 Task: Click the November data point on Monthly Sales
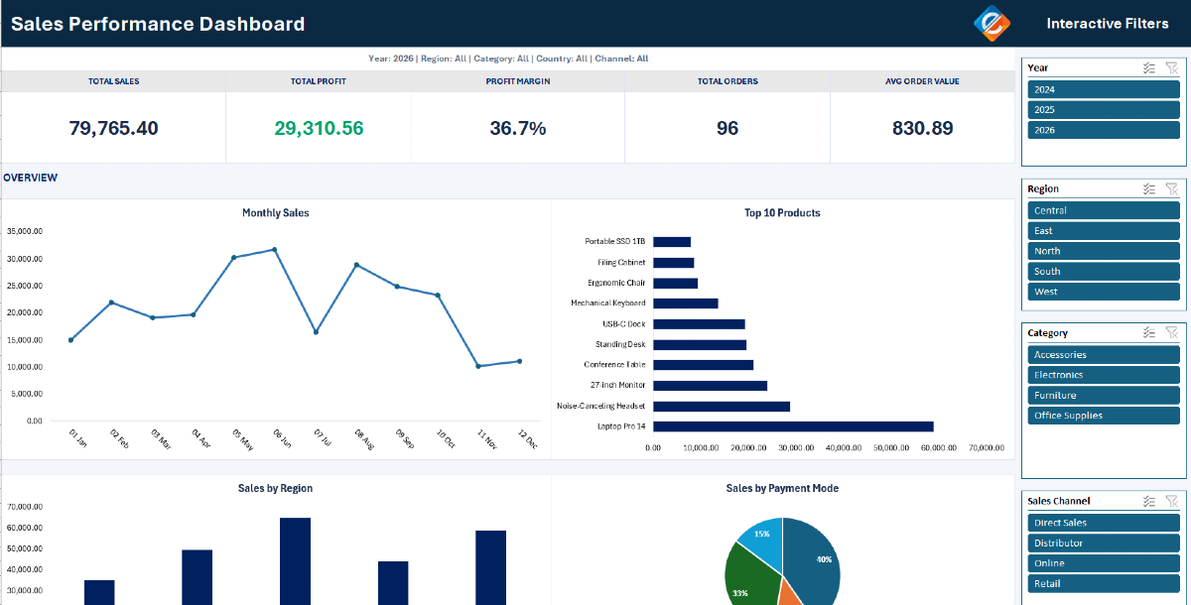click(478, 366)
